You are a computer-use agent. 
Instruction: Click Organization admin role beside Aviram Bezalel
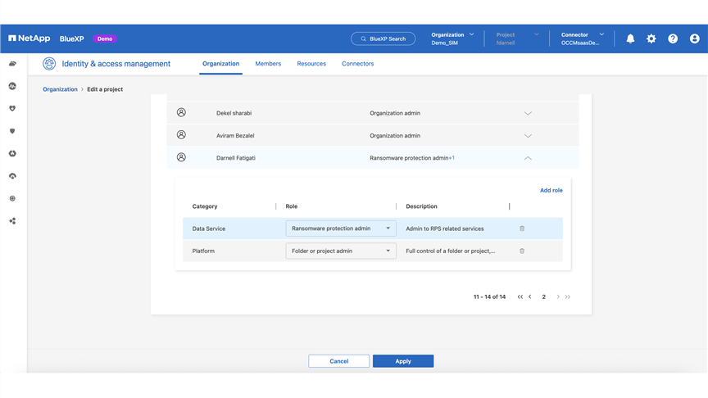tap(395, 136)
